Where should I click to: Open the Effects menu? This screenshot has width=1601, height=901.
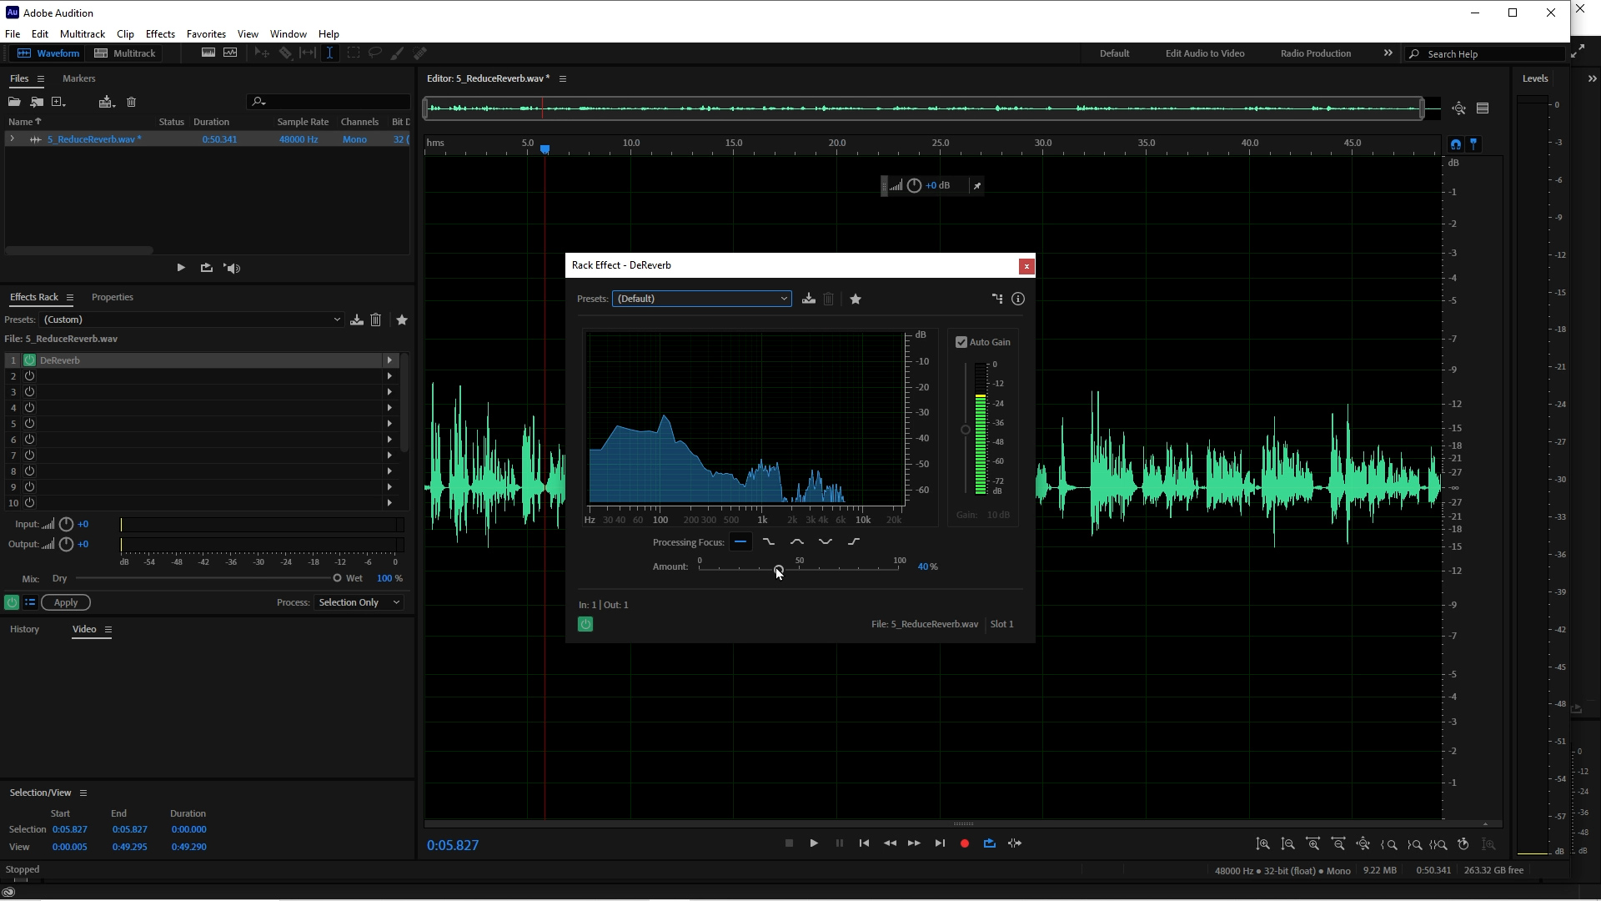160,34
